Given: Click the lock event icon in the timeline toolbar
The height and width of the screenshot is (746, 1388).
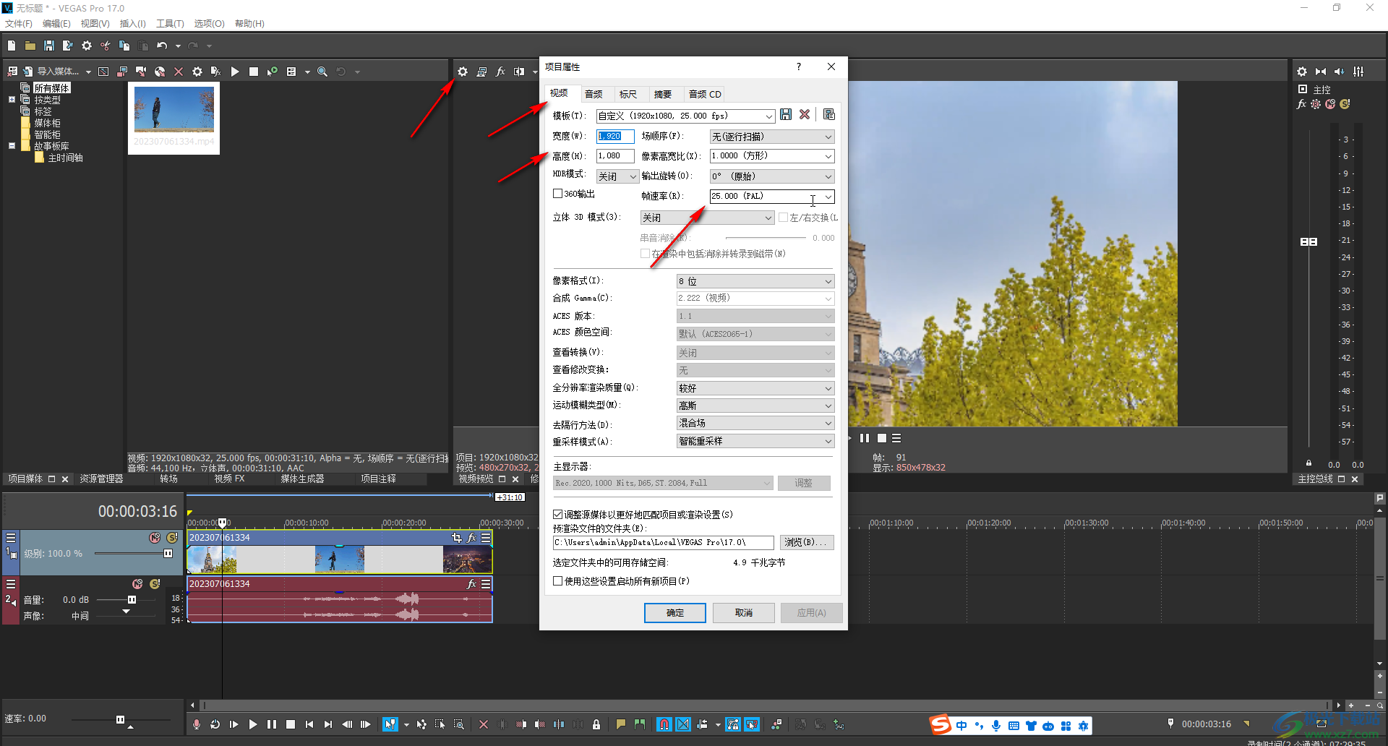Looking at the screenshot, I should coord(596,724).
